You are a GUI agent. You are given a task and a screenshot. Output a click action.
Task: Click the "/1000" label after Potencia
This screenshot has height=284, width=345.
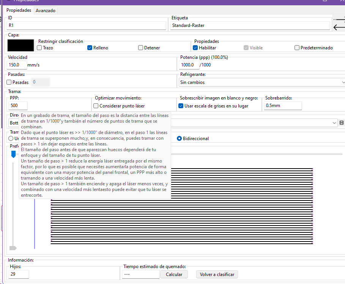pyautogui.click(x=205, y=65)
